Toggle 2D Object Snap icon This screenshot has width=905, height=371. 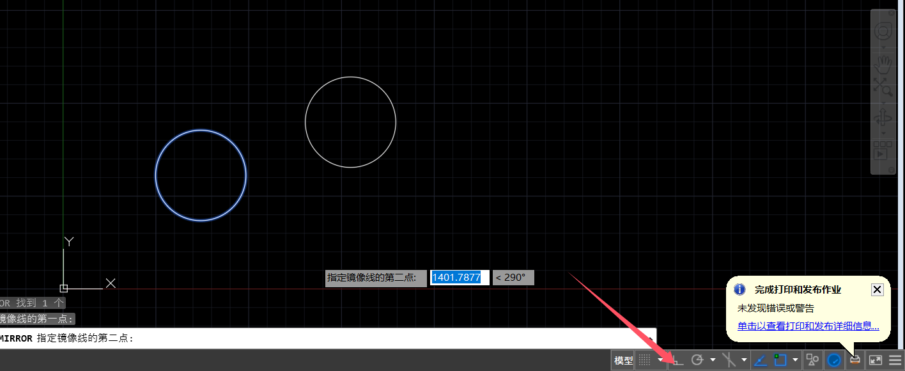780,360
